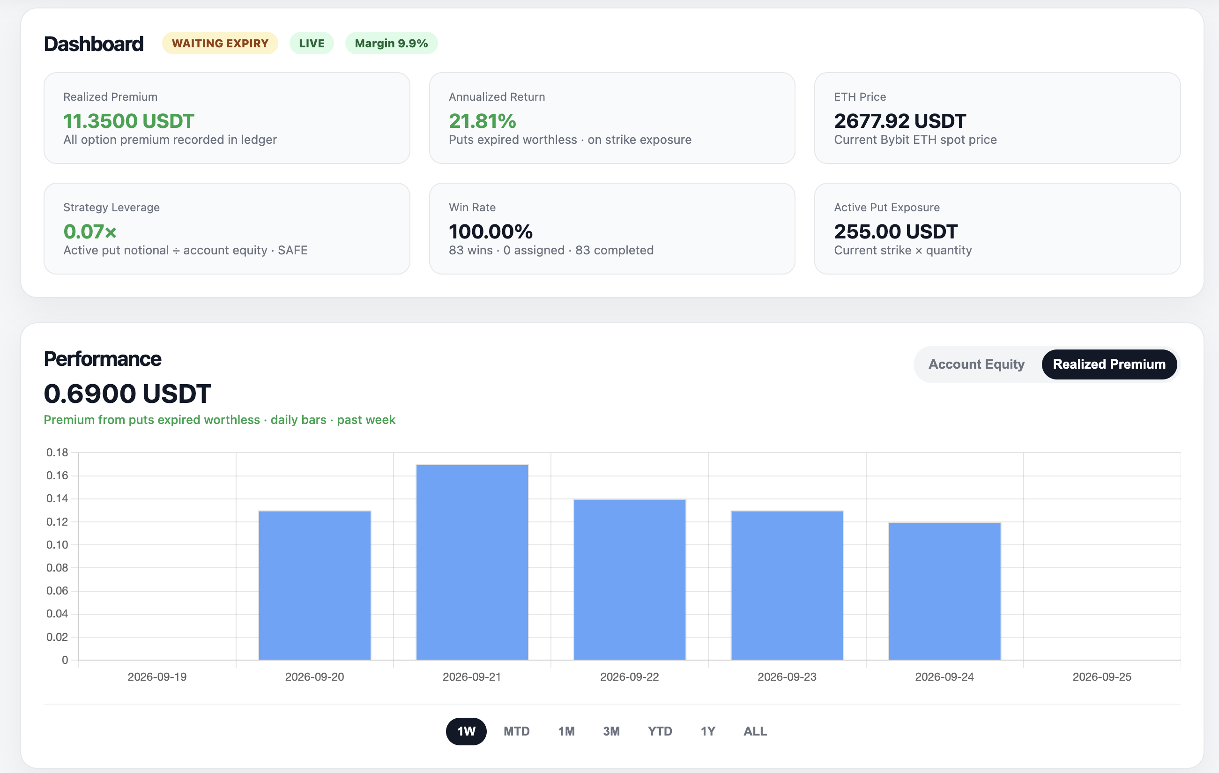This screenshot has width=1219, height=773.
Task: Click the 2026-09-24 bar in chart
Action: tap(944, 591)
